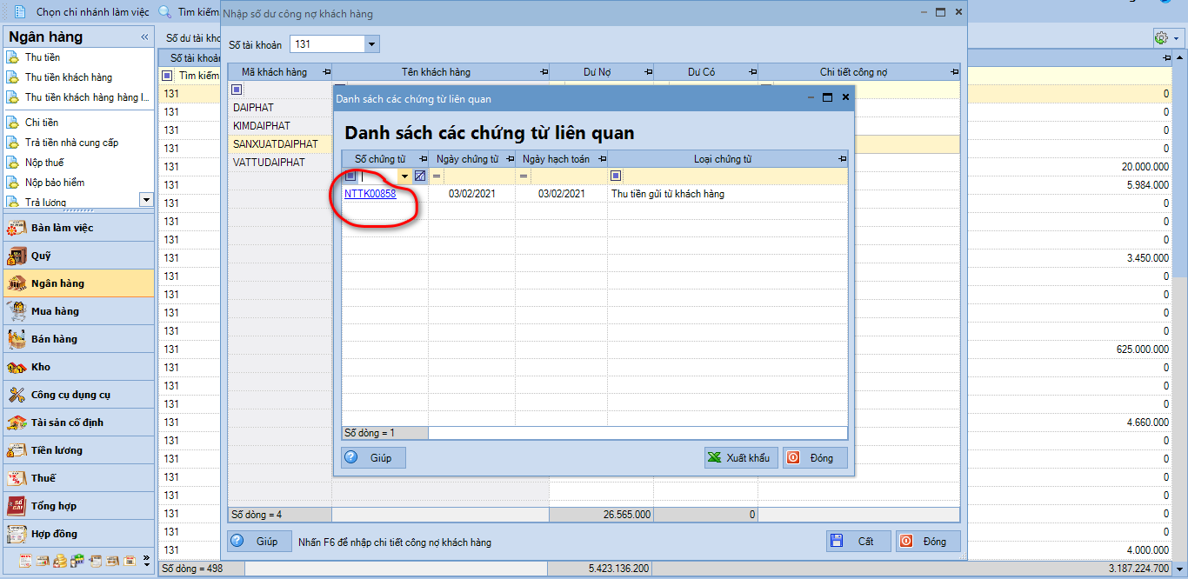Click the Ngày hạch toán filter field
Screen dimensions: 1188x579
coord(568,176)
